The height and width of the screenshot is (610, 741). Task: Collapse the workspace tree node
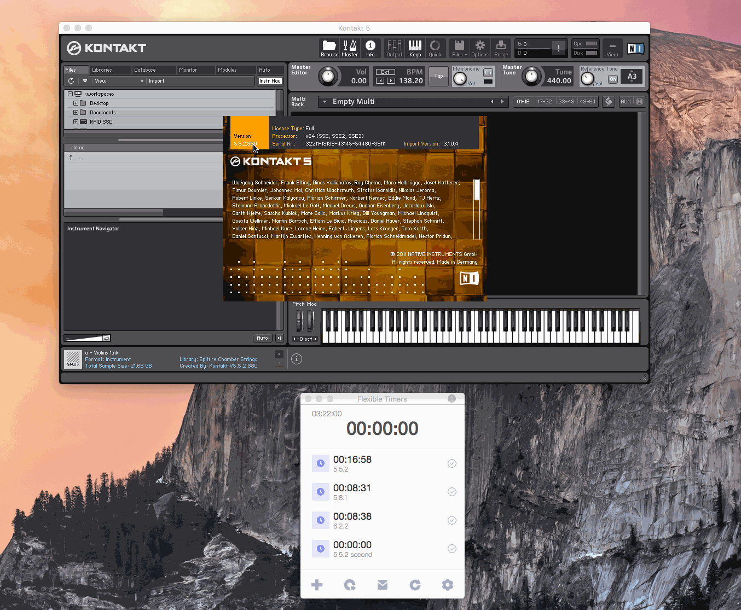coord(70,94)
